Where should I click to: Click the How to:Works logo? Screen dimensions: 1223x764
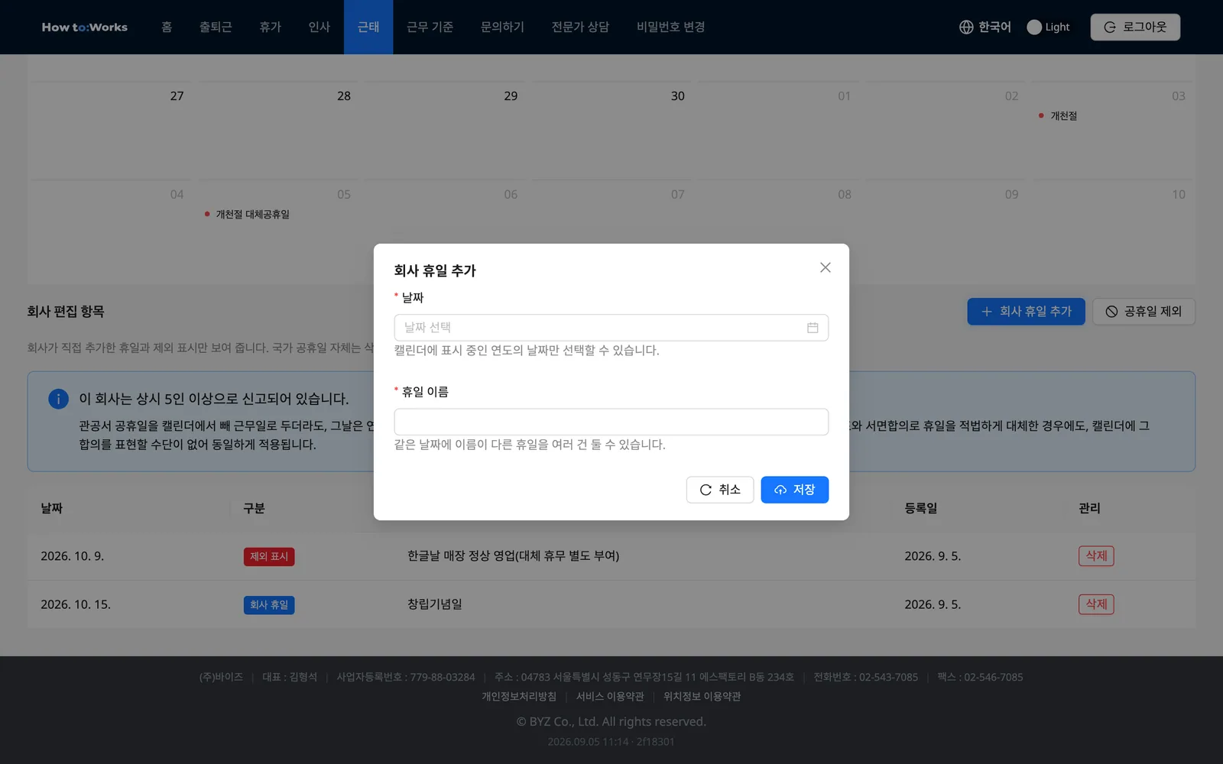coord(85,27)
